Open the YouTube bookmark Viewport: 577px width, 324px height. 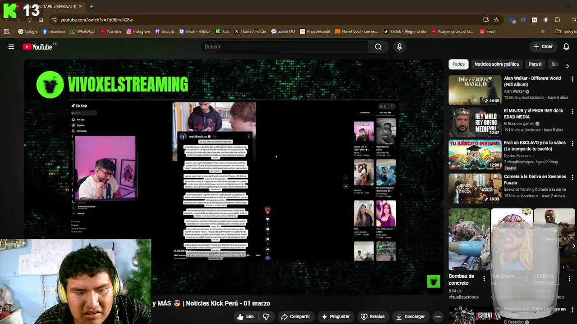click(111, 31)
